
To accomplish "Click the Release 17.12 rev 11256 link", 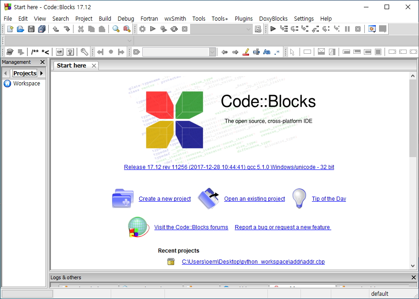I will click(229, 167).
